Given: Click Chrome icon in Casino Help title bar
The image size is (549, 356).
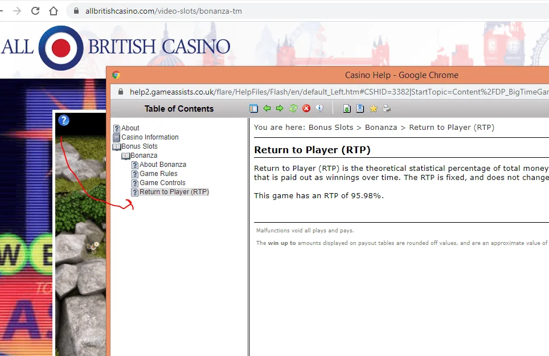Looking at the screenshot, I should pyautogui.click(x=116, y=75).
